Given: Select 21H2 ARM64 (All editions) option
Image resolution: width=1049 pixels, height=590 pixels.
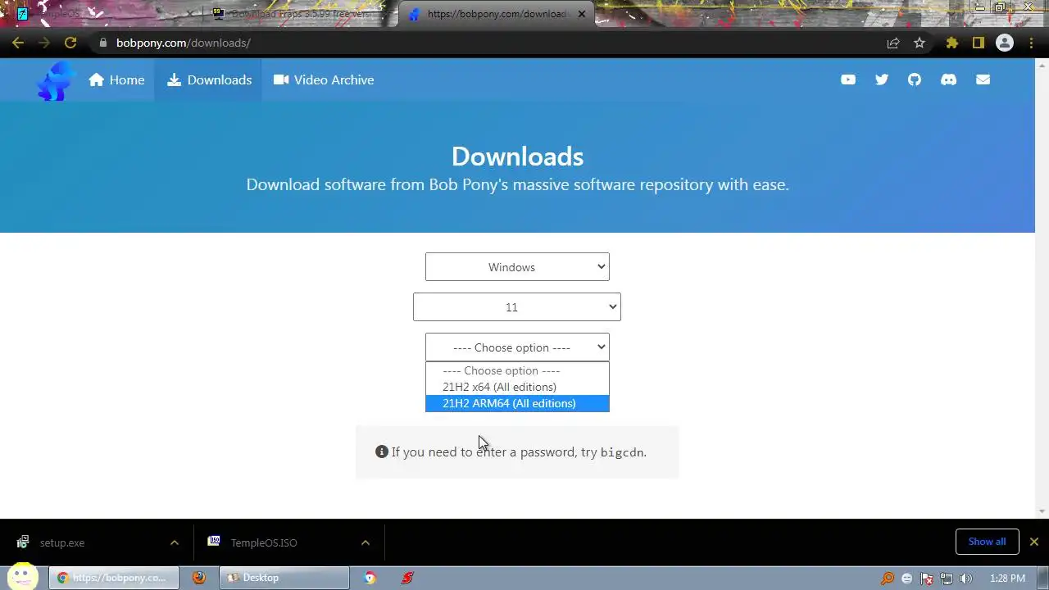Looking at the screenshot, I should [x=517, y=403].
